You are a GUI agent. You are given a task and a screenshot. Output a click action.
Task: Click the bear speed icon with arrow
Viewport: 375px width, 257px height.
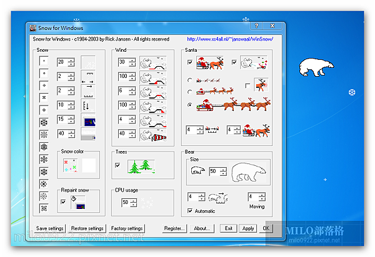pyautogui.click(x=218, y=198)
